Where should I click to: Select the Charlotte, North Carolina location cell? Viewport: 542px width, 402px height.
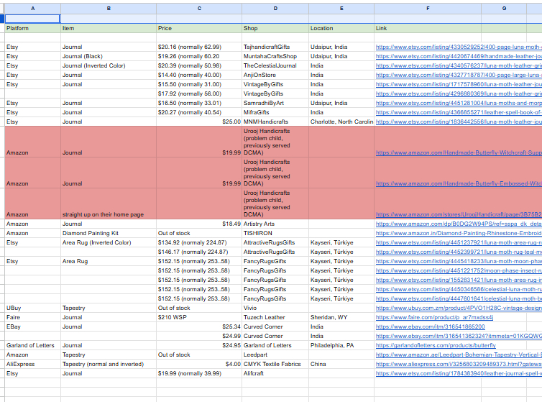click(x=341, y=122)
